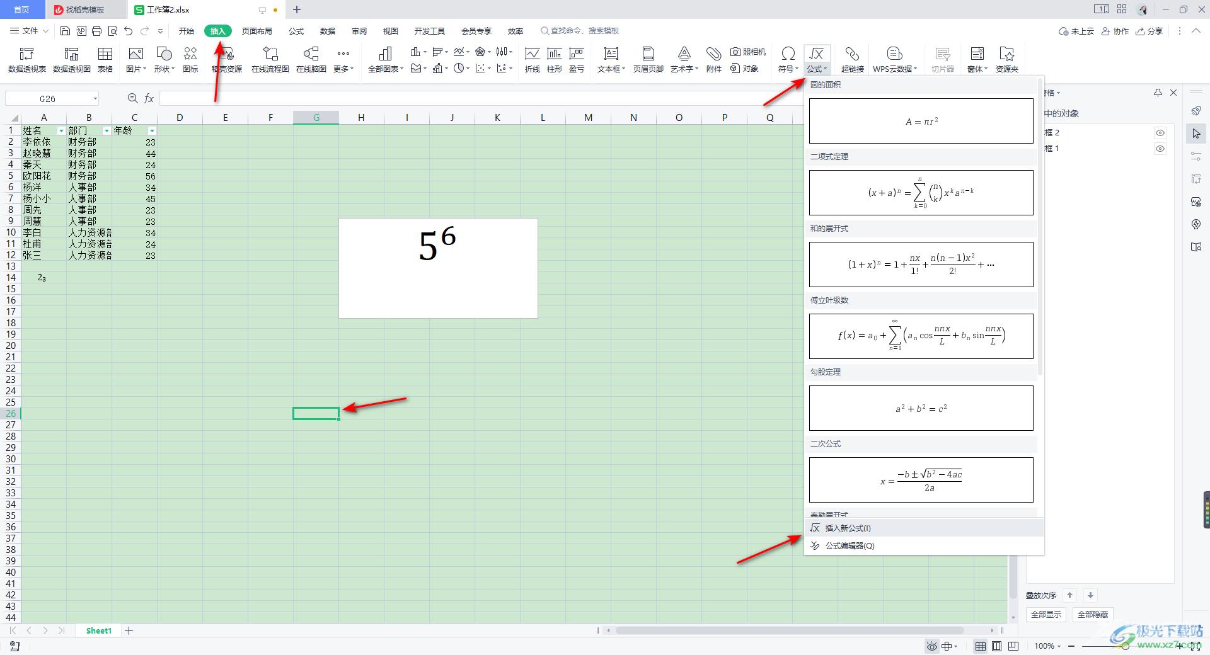This screenshot has width=1210, height=655.
Task: Move object up in stacking order
Action: pos(1070,595)
